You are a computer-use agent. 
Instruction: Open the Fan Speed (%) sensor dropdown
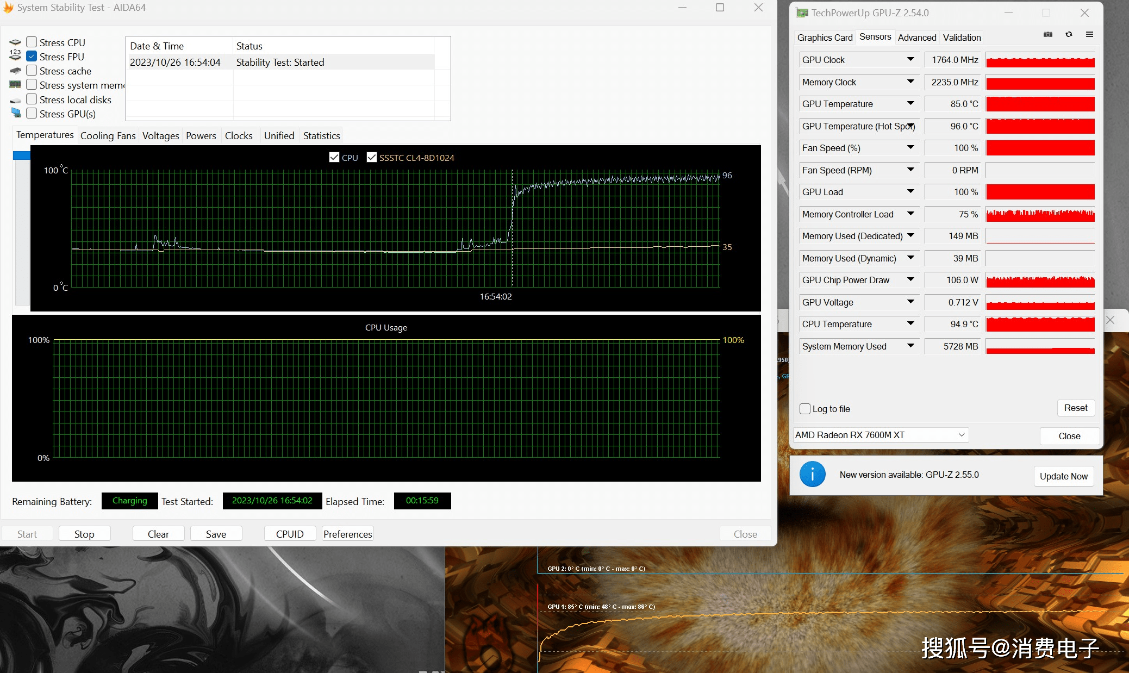pos(910,147)
